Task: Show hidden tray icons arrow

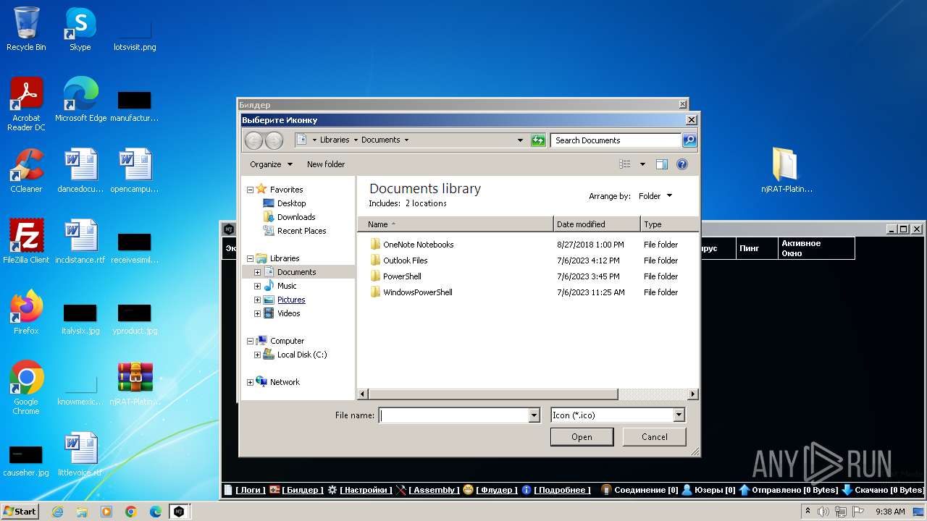Action: (808, 512)
